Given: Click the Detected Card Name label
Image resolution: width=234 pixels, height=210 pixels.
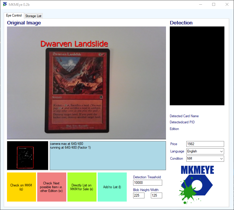Looking at the screenshot, I should (184, 116).
